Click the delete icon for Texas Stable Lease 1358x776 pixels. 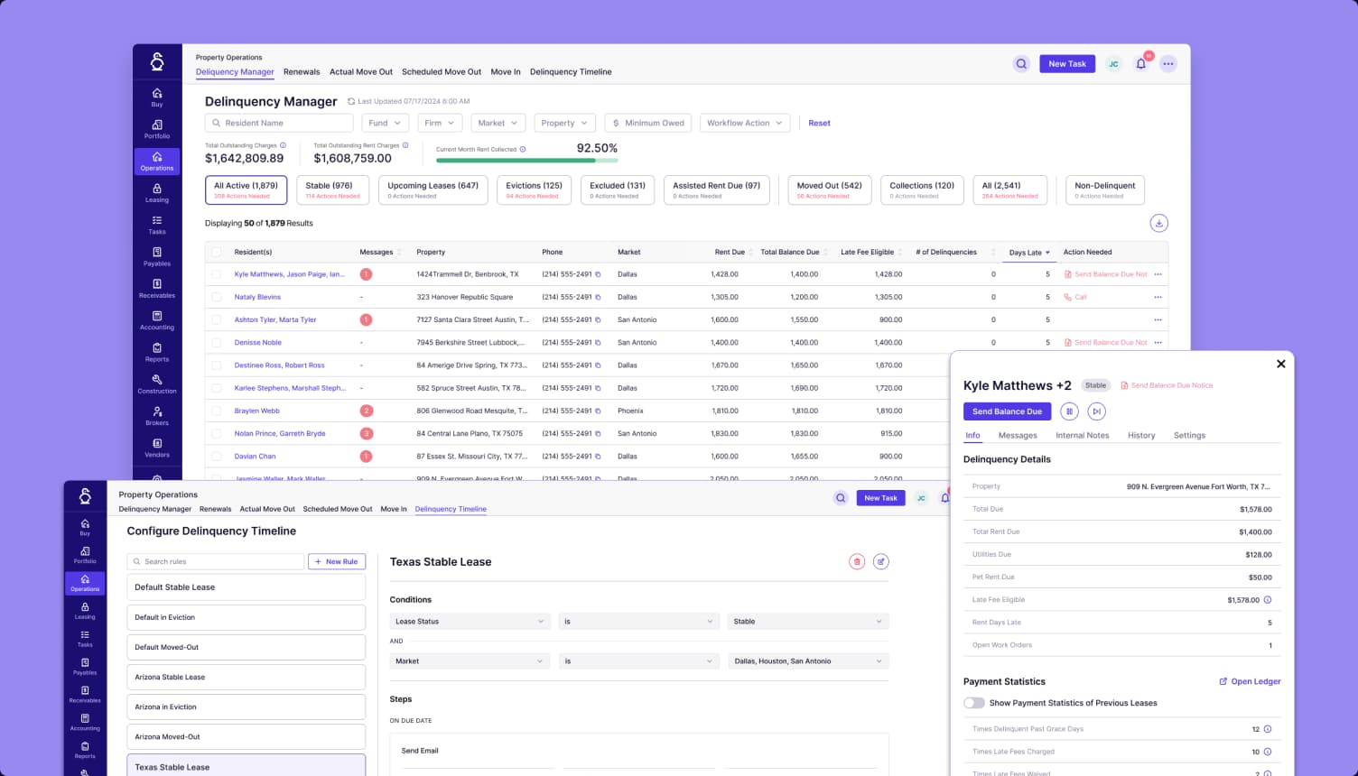[856, 561]
